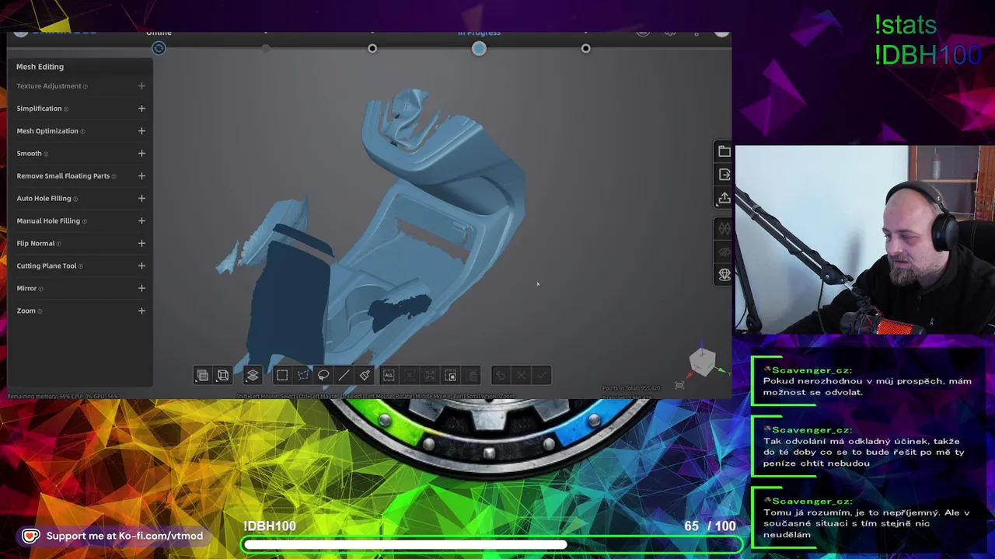Click the connected-domain selection icon
Screen dimensions: 995x559
451,376
